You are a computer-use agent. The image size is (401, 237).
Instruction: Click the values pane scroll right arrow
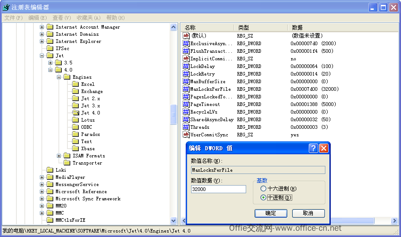[x=394, y=220]
